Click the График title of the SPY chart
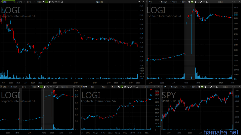This screenshot has height=135, width=241. click(x=225, y=87)
